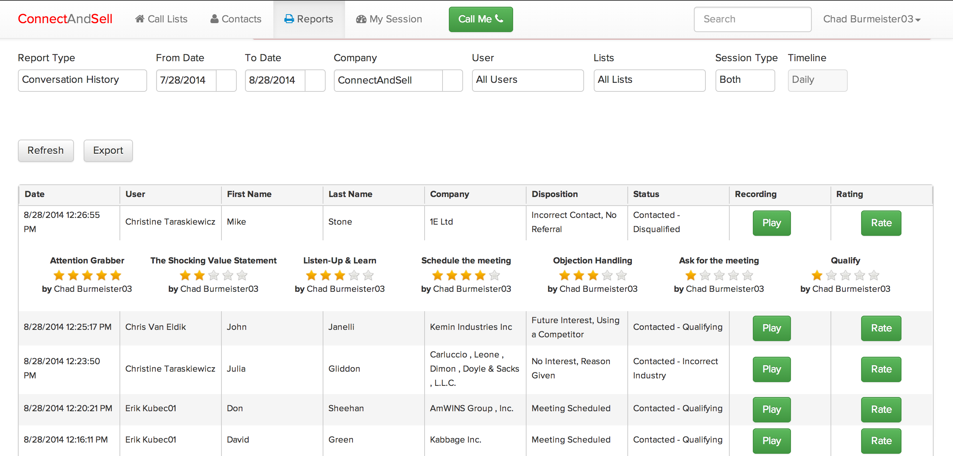Viewport: 953px width, 456px height.
Task: Click the Contacts person icon
Action: (214, 19)
